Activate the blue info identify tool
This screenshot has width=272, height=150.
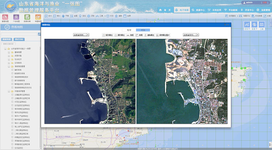coord(91,16)
